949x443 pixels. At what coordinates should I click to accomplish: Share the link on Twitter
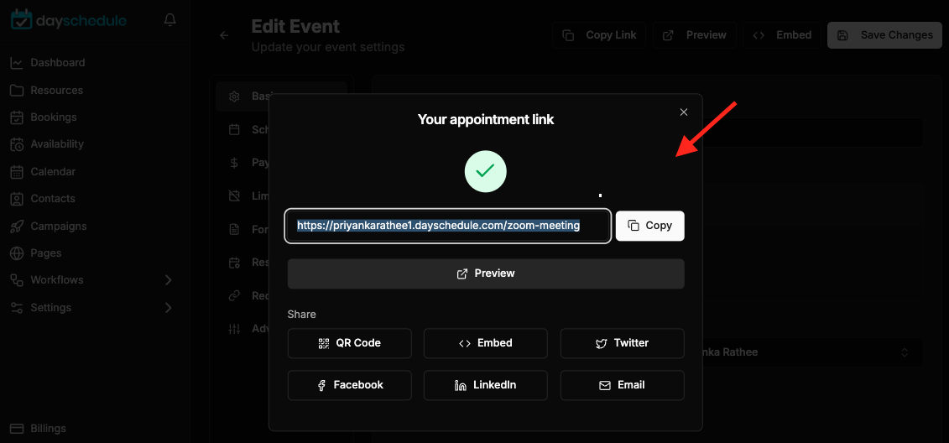(x=622, y=343)
